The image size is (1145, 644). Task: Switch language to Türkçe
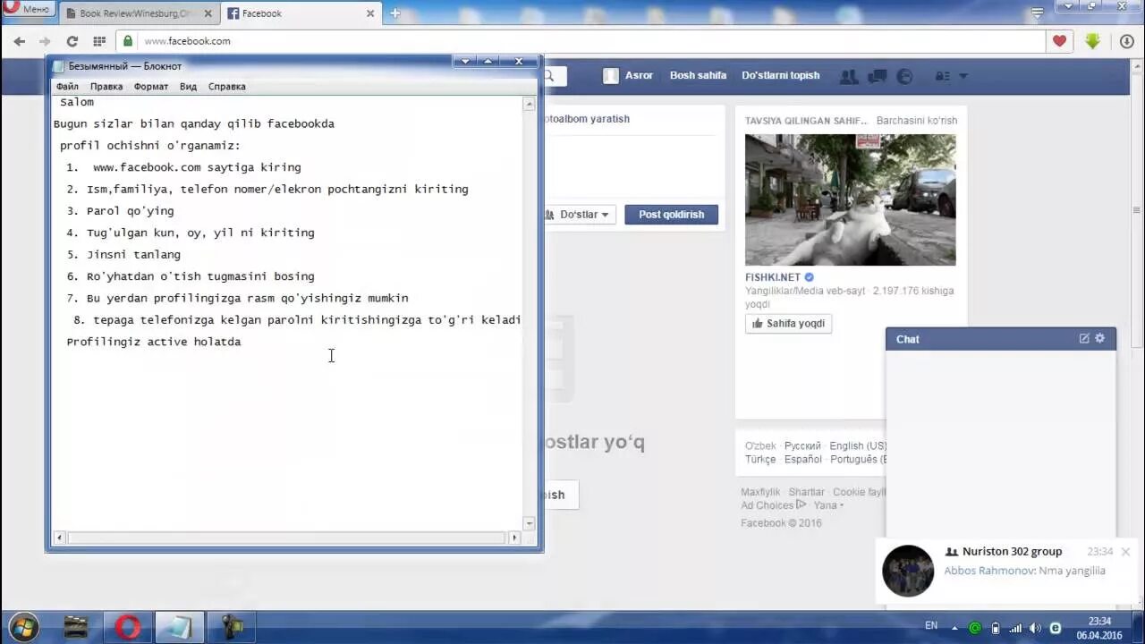(x=760, y=460)
